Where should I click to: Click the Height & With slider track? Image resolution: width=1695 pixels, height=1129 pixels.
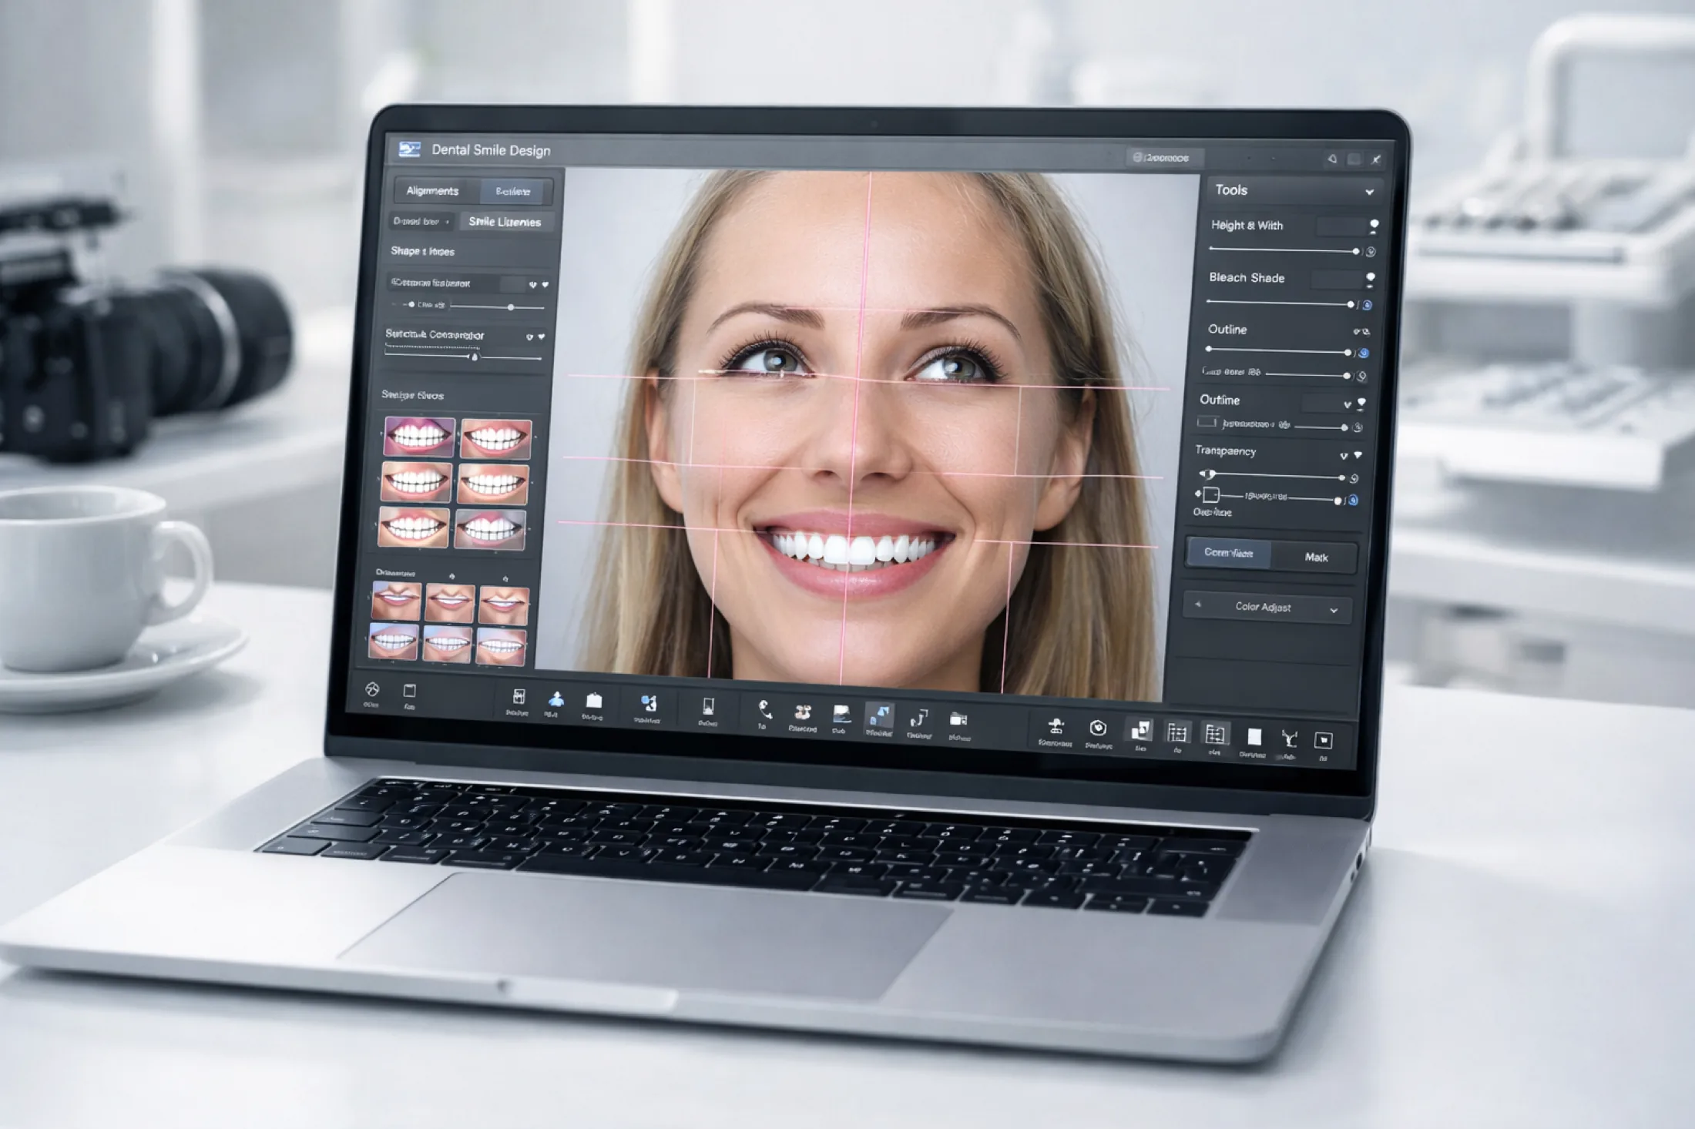pyautogui.click(x=1284, y=250)
